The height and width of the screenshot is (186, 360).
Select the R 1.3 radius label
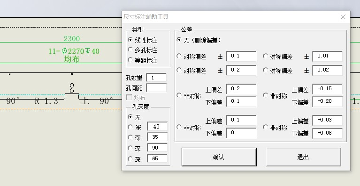pos(46,101)
